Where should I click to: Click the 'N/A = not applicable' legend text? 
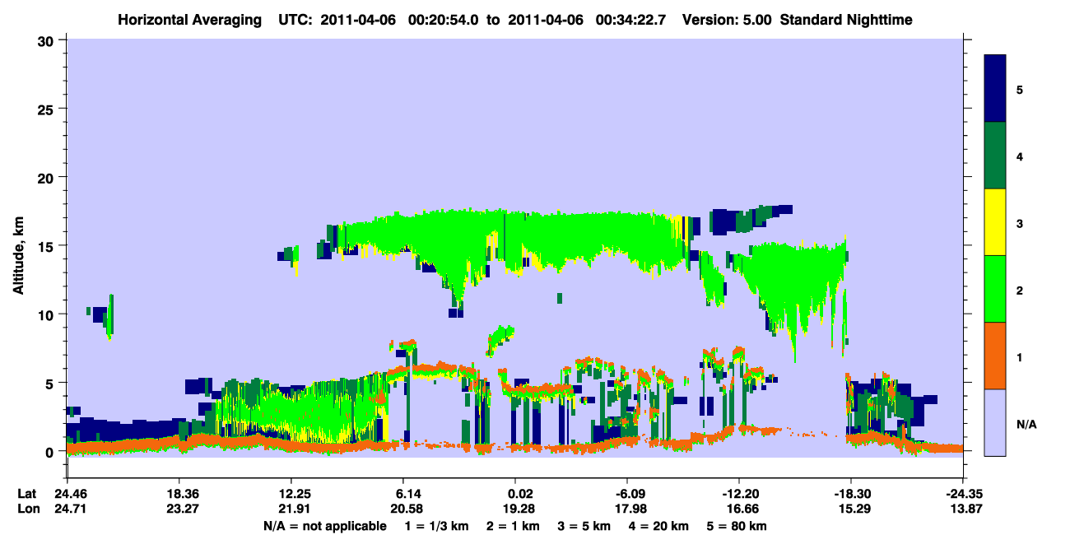click(x=325, y=526)
